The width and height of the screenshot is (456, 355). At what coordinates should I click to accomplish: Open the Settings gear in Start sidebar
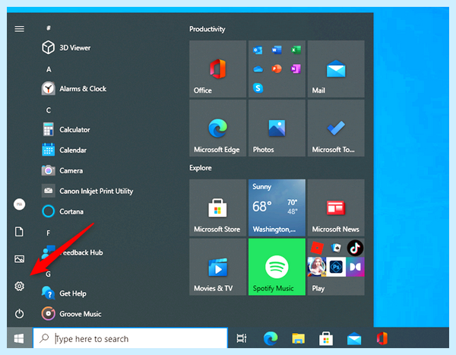click(x=20, y=287)
